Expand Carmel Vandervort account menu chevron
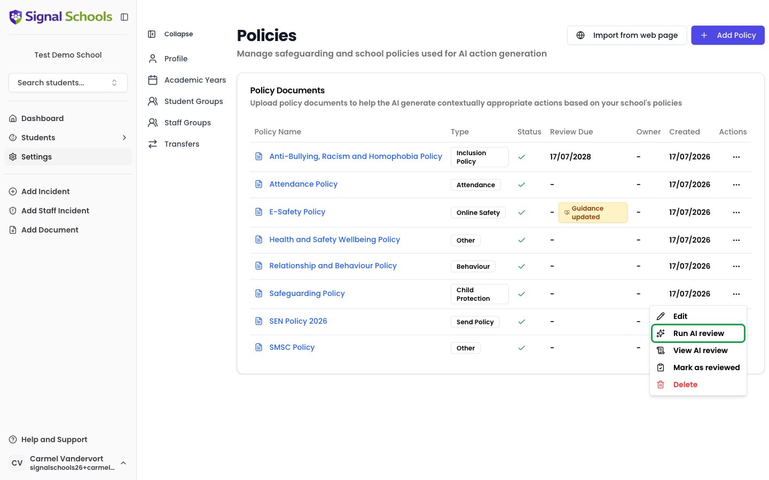Screen dimensions: 769x480 123,463
